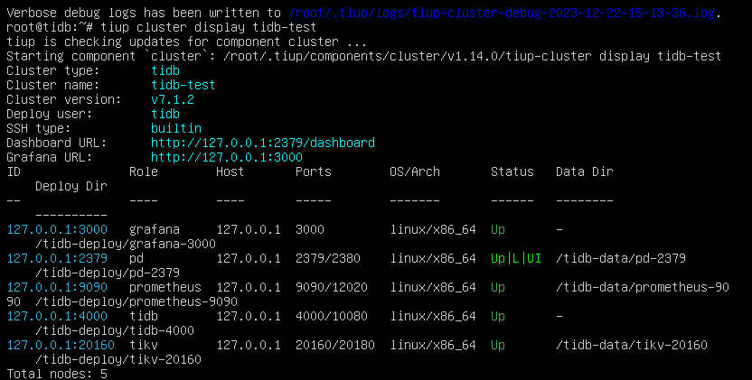Click the grafana node ID 127.0.0.1:3000
The image size is (752, 380).
pyautogui.click(x=57, y=229)
